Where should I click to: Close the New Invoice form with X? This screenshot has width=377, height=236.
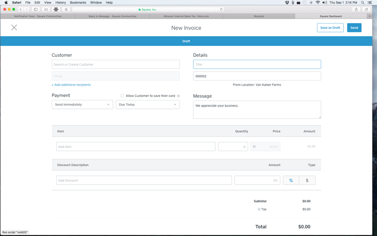pyautogui.click(x=14, y=28)
